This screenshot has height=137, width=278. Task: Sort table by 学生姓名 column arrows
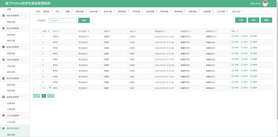(88, 31)
